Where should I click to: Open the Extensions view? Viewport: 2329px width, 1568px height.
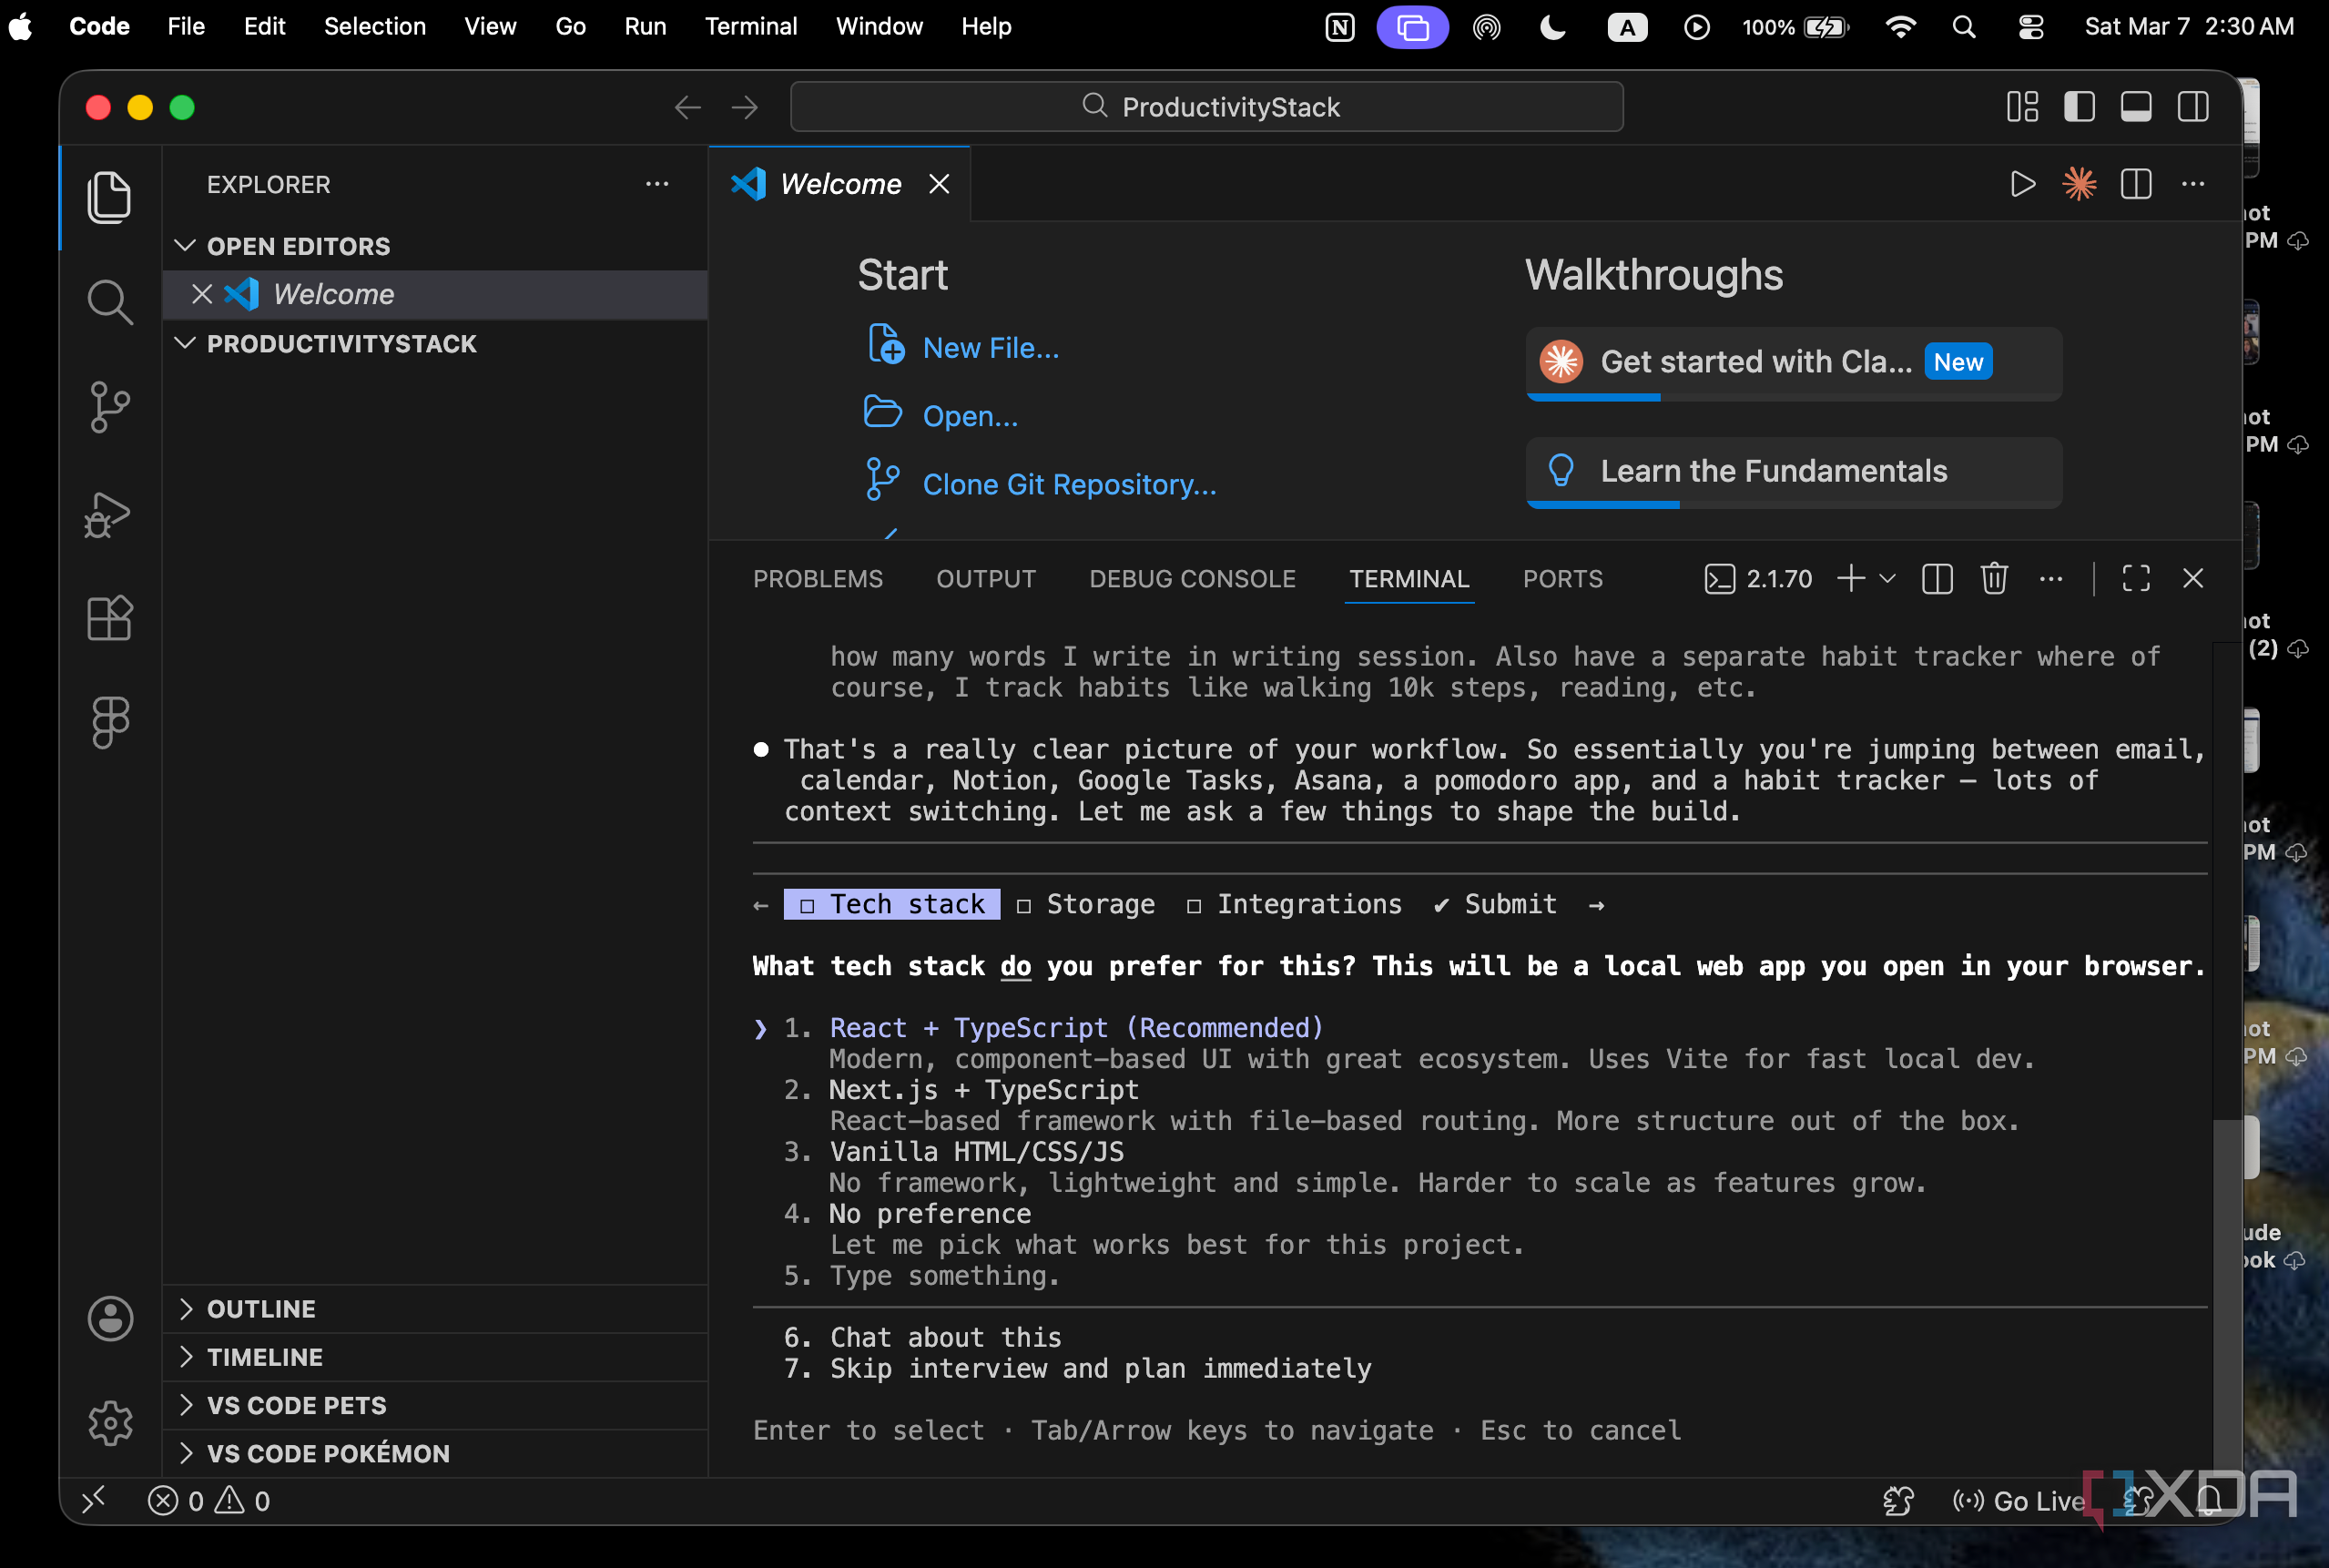coord(109,618)
